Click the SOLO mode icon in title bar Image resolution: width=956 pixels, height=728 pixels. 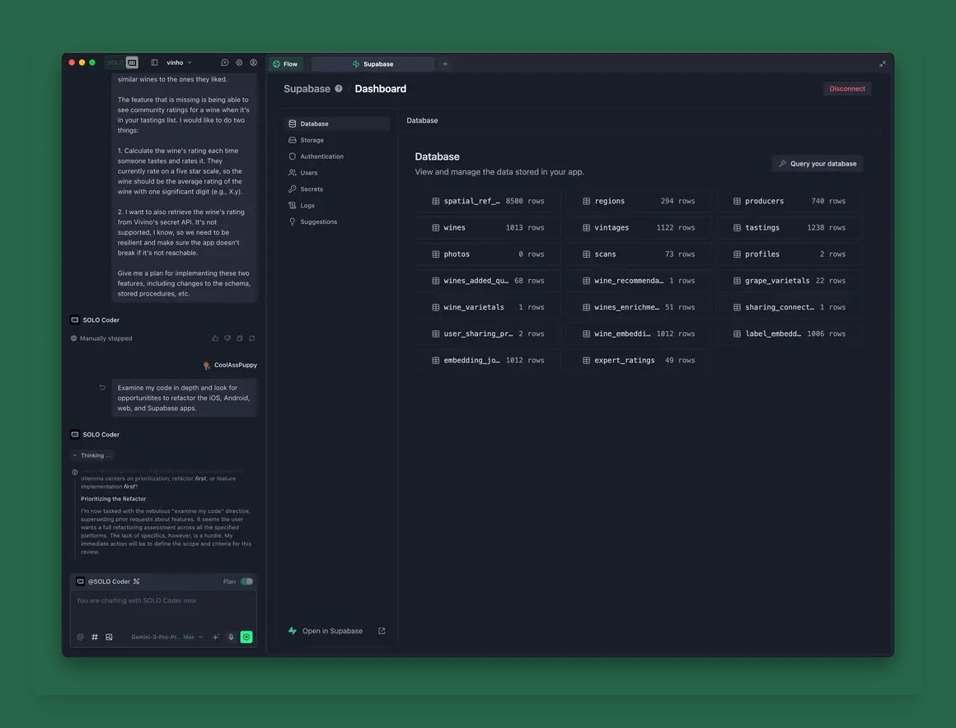coord(132,62)
